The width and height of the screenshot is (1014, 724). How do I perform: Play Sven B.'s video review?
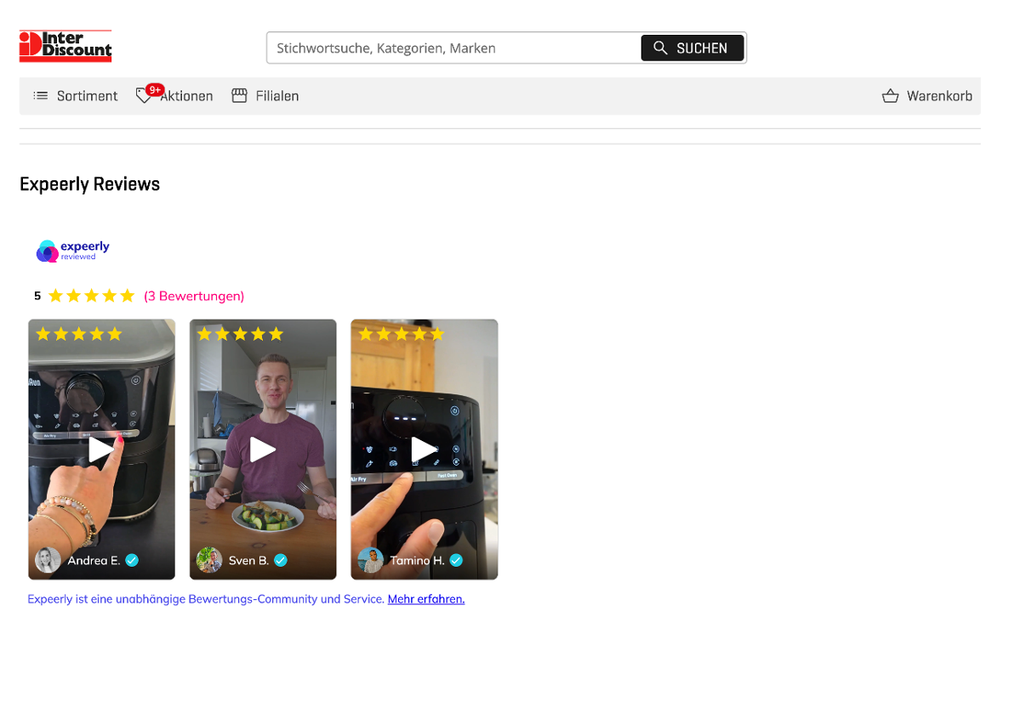[x=263, y=450]
